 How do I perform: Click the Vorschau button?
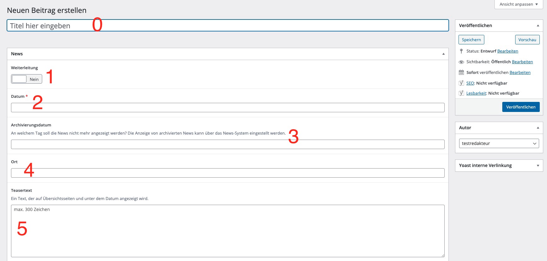coord(527,40)
